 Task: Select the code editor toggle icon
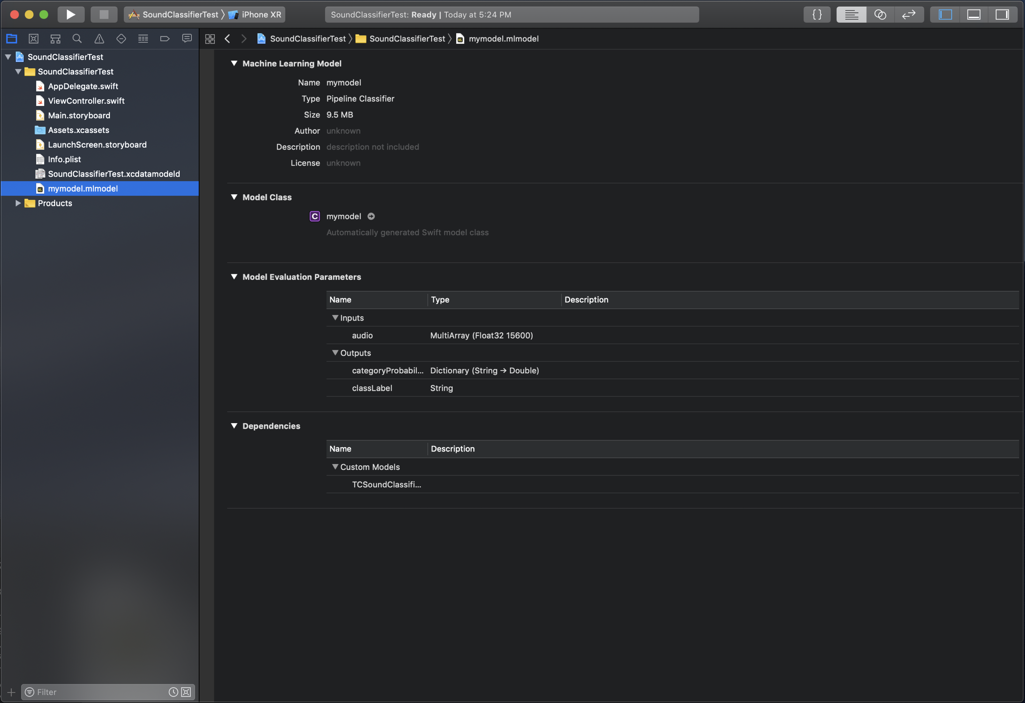pyautogui.click(x=816, y=14)
